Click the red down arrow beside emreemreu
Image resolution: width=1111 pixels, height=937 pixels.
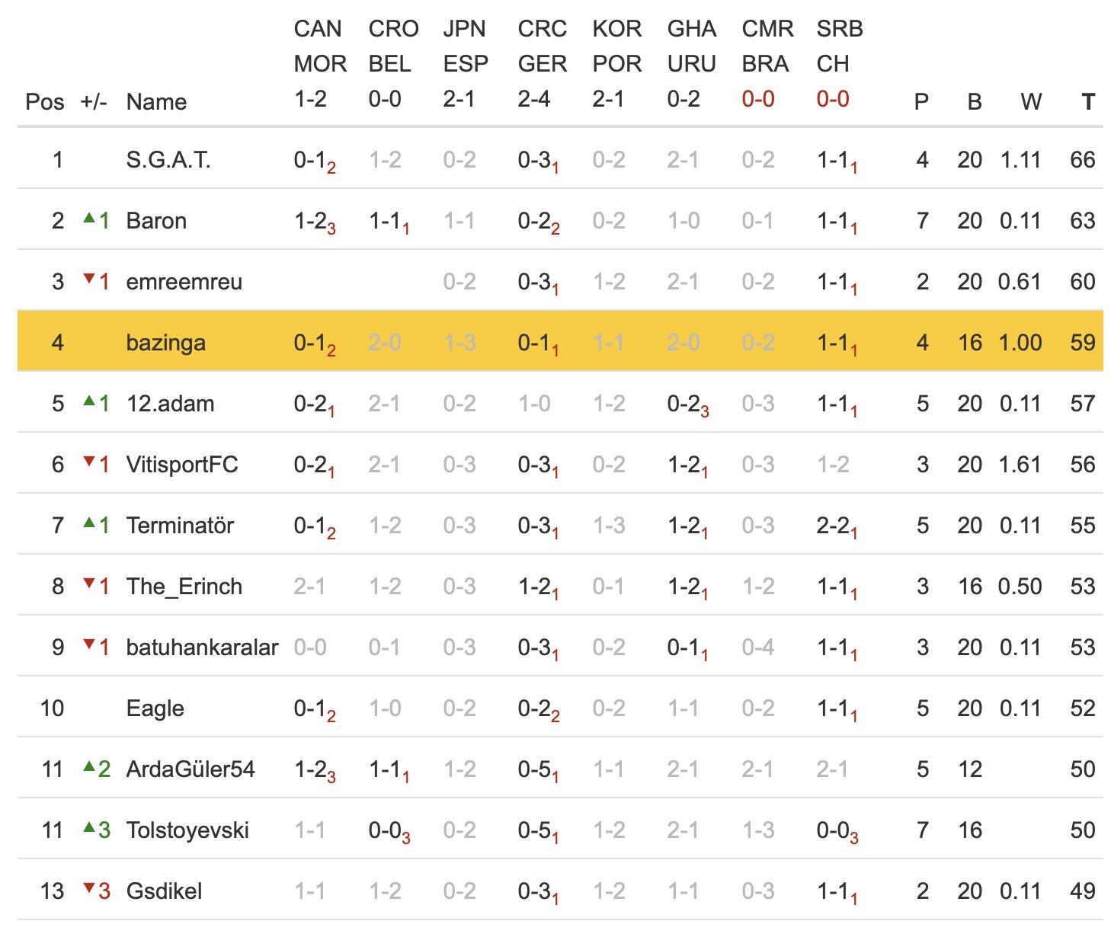coord(89,280)
